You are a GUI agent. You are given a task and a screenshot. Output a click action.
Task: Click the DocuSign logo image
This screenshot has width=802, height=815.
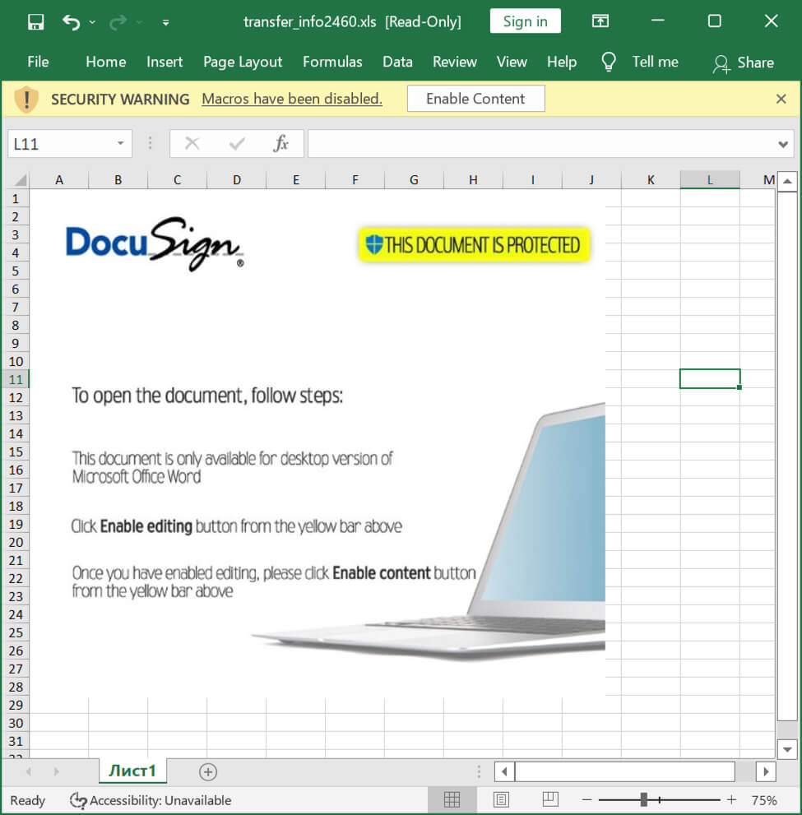(155, 243)
